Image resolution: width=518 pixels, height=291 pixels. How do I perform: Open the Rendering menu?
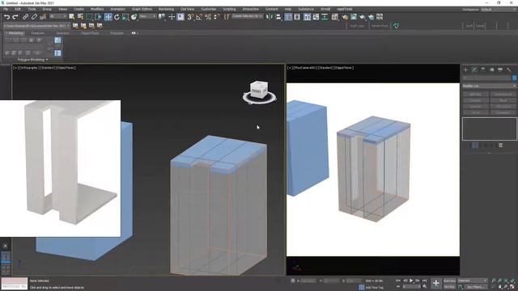(x=166, y=9)
